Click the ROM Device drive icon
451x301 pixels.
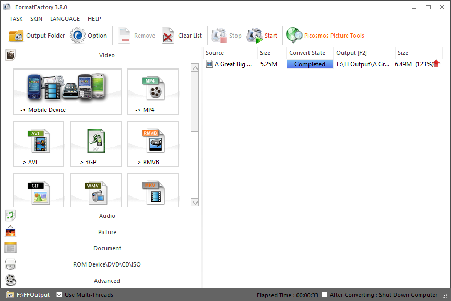pos(10,264)
